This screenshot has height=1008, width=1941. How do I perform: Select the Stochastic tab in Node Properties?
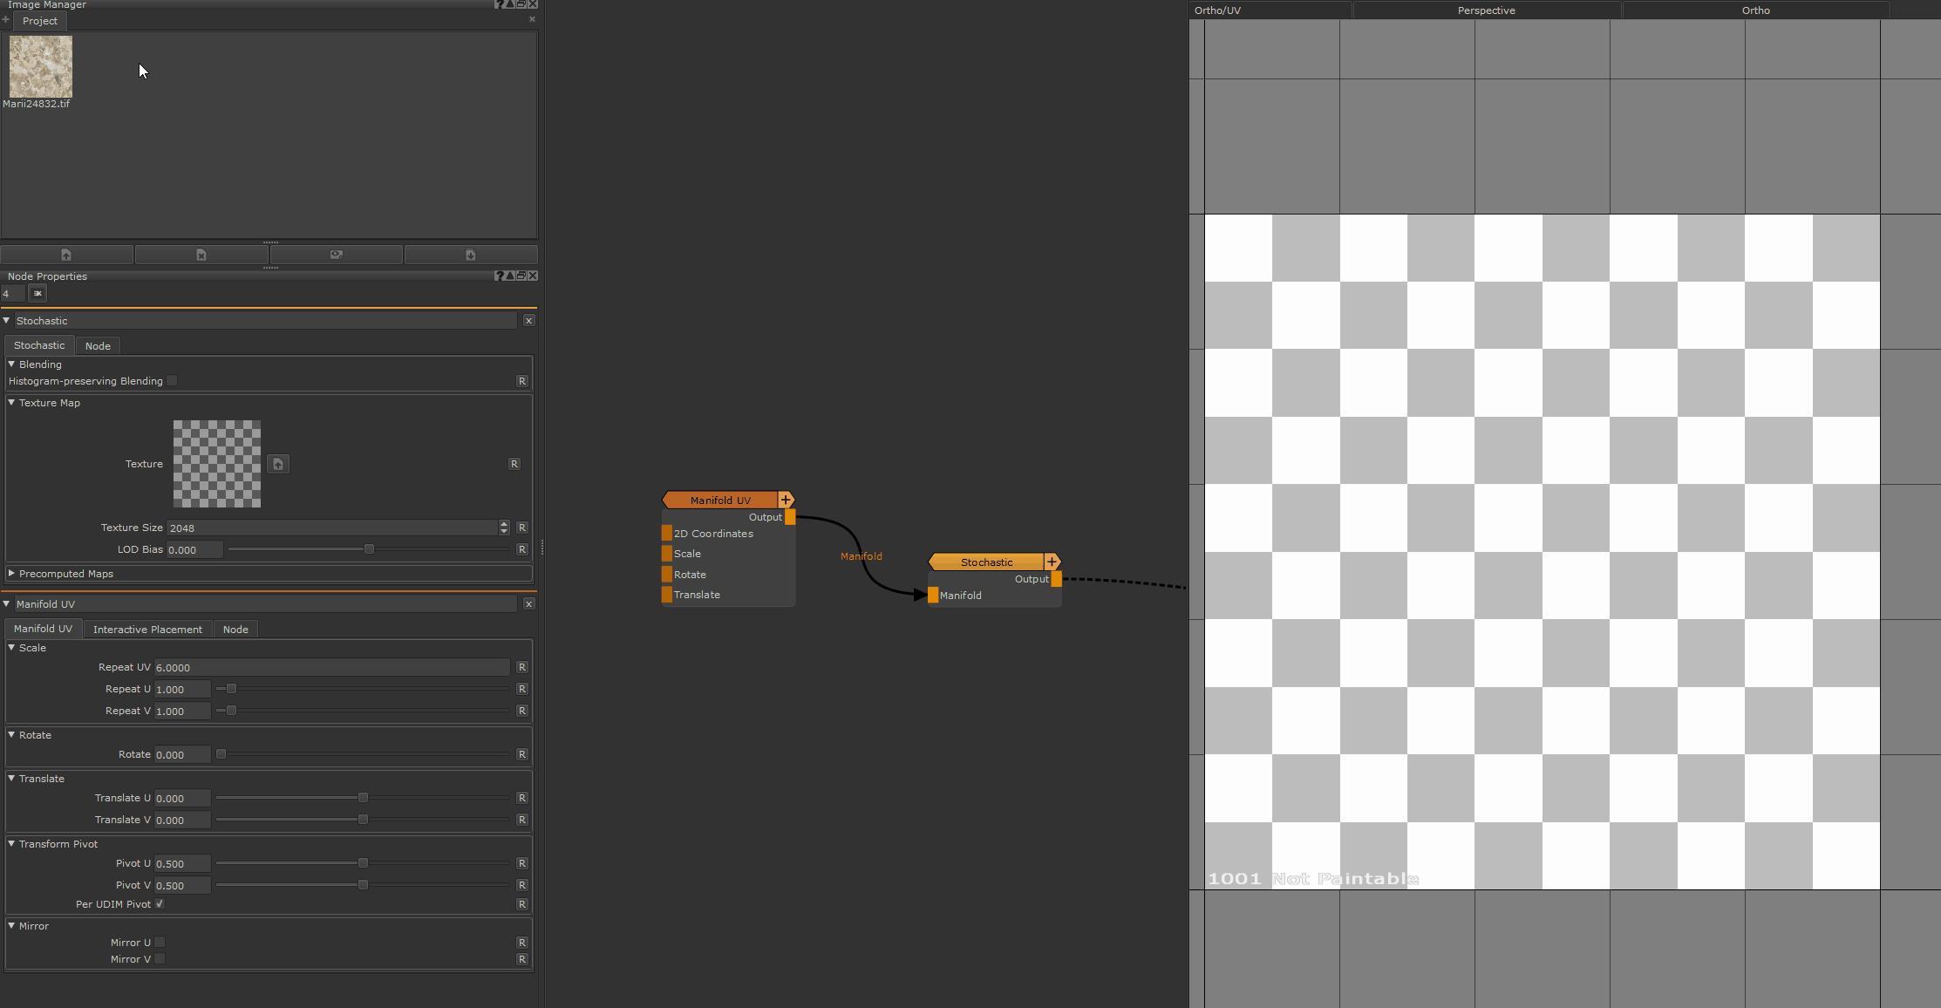tap(38, 344)
